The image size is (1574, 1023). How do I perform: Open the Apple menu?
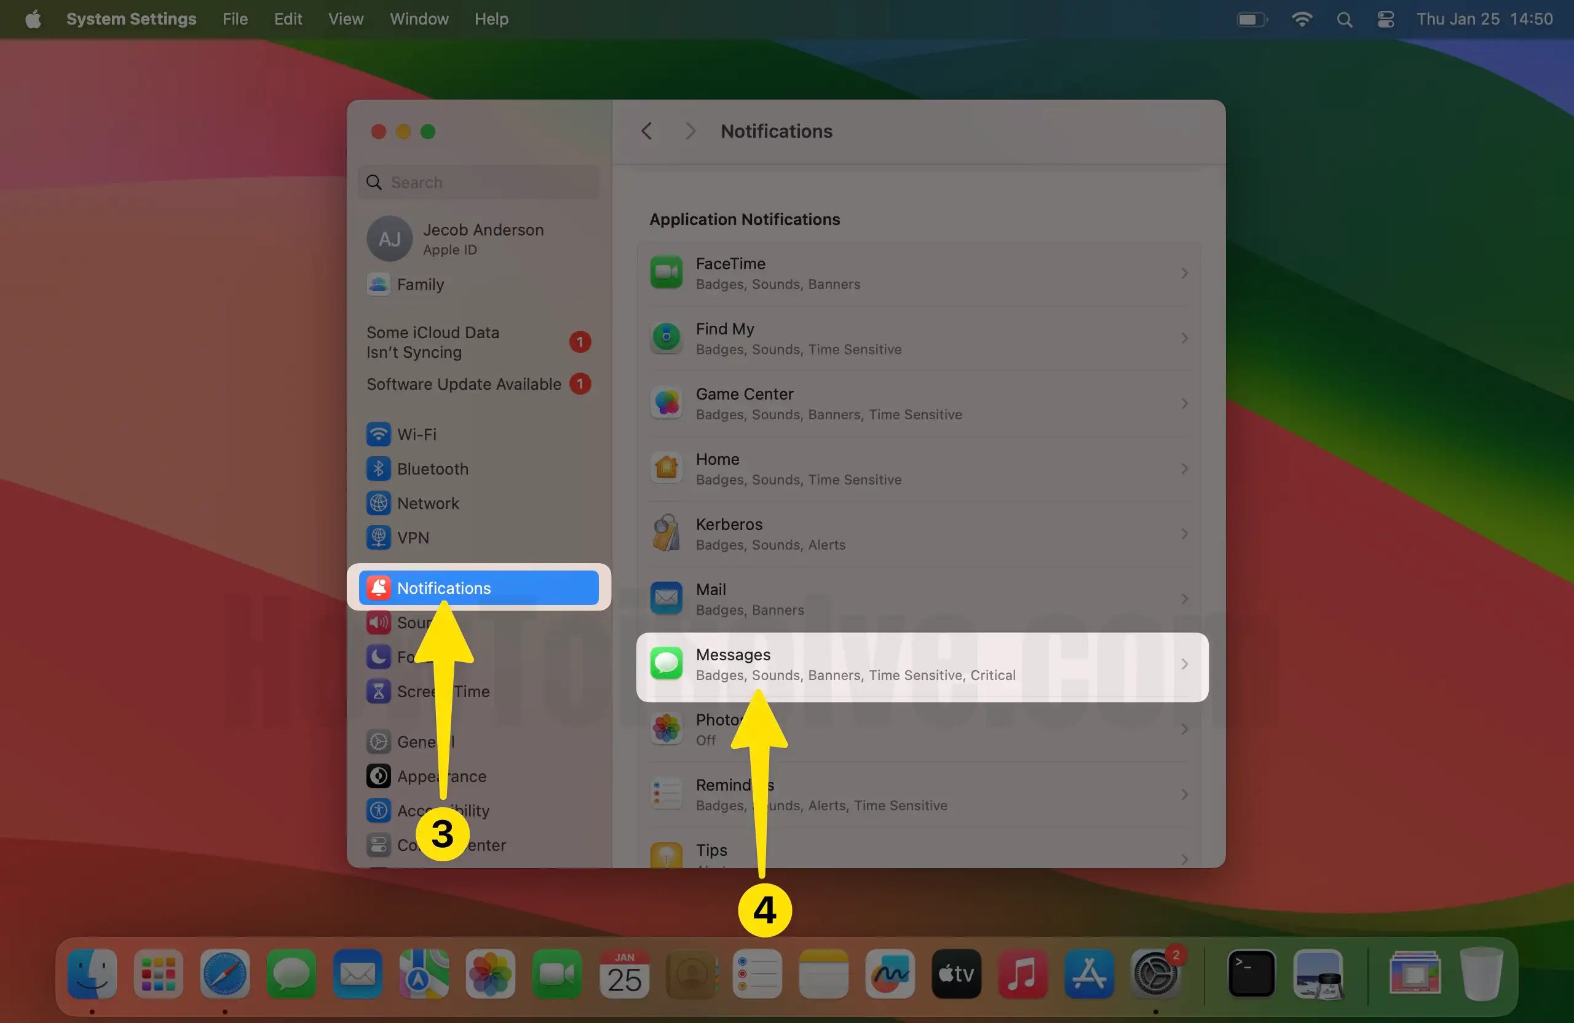[33, 19]
